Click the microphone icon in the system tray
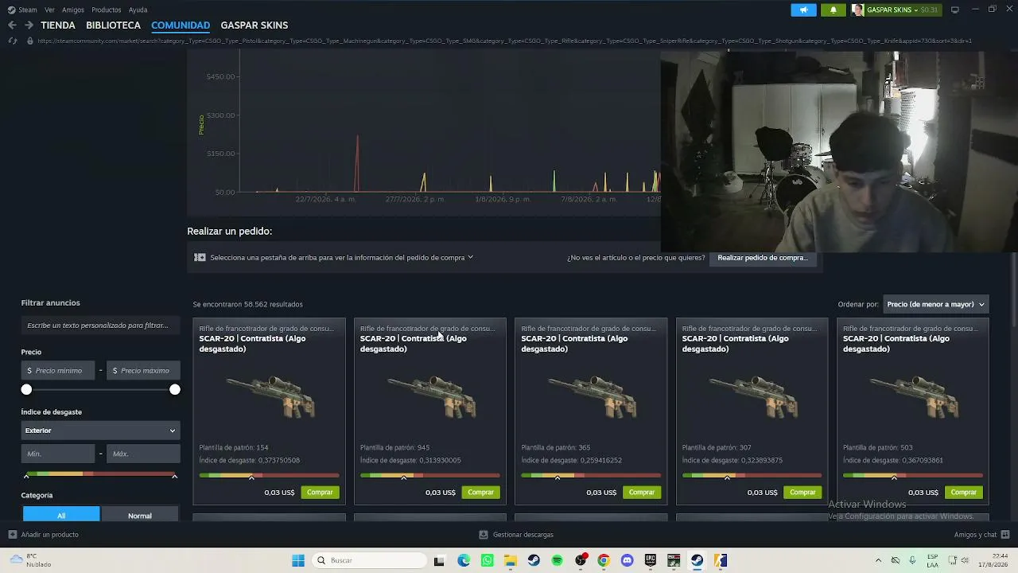 point(911,560)
